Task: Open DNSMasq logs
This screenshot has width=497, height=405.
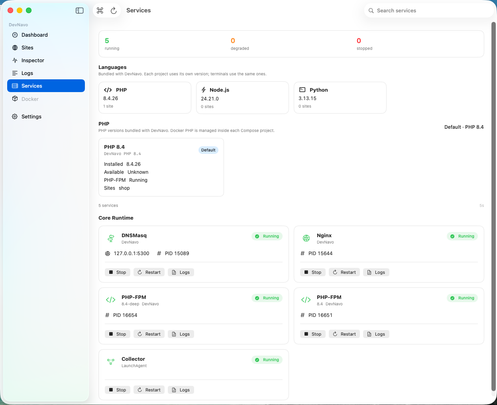Action: 181,272
